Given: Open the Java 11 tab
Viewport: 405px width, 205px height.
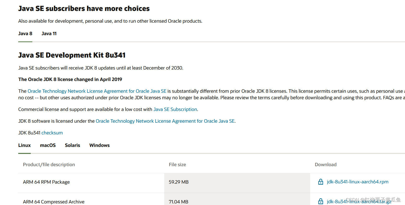Looking at the screenshot, I should (x=49, y=34).
